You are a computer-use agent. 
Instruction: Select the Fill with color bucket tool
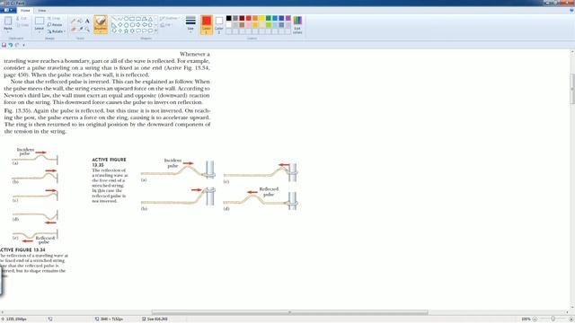(x=80, y=22)
